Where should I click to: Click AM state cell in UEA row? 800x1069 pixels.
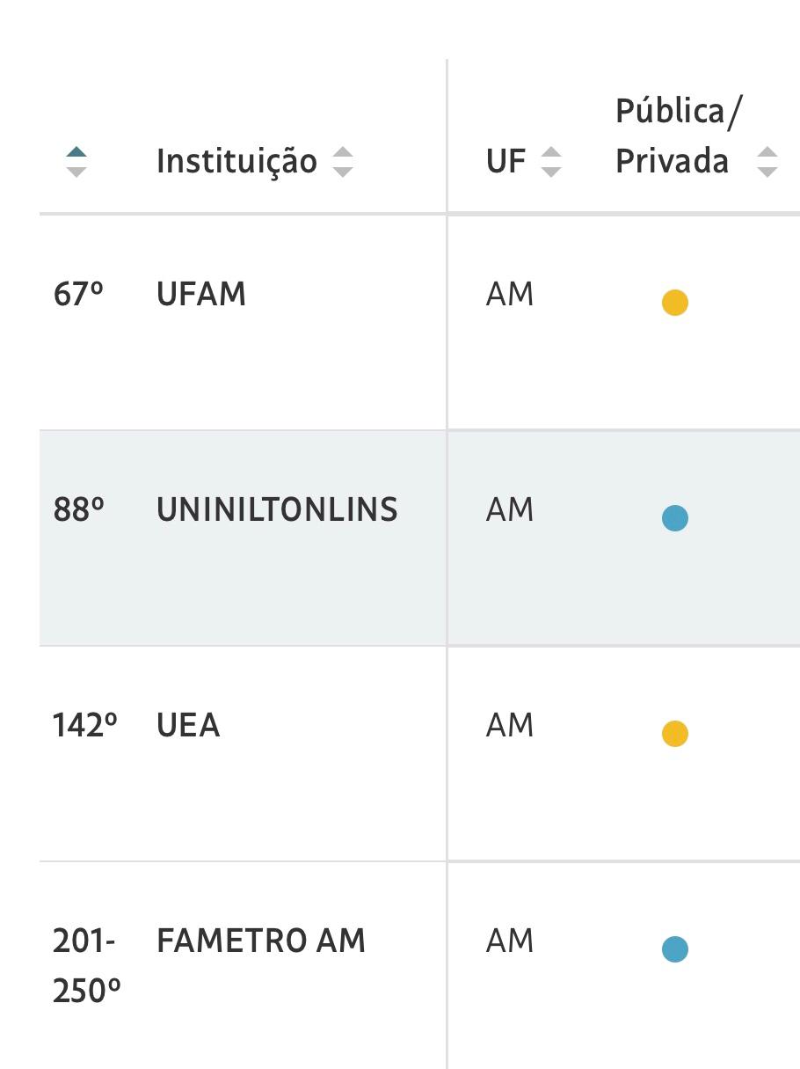510,726
